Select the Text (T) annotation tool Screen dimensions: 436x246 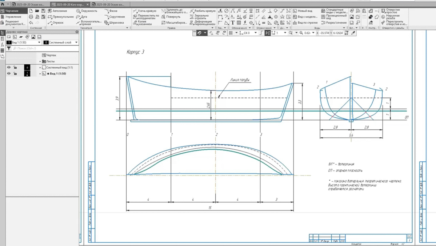pyautogui.click(x=233, y=23)
